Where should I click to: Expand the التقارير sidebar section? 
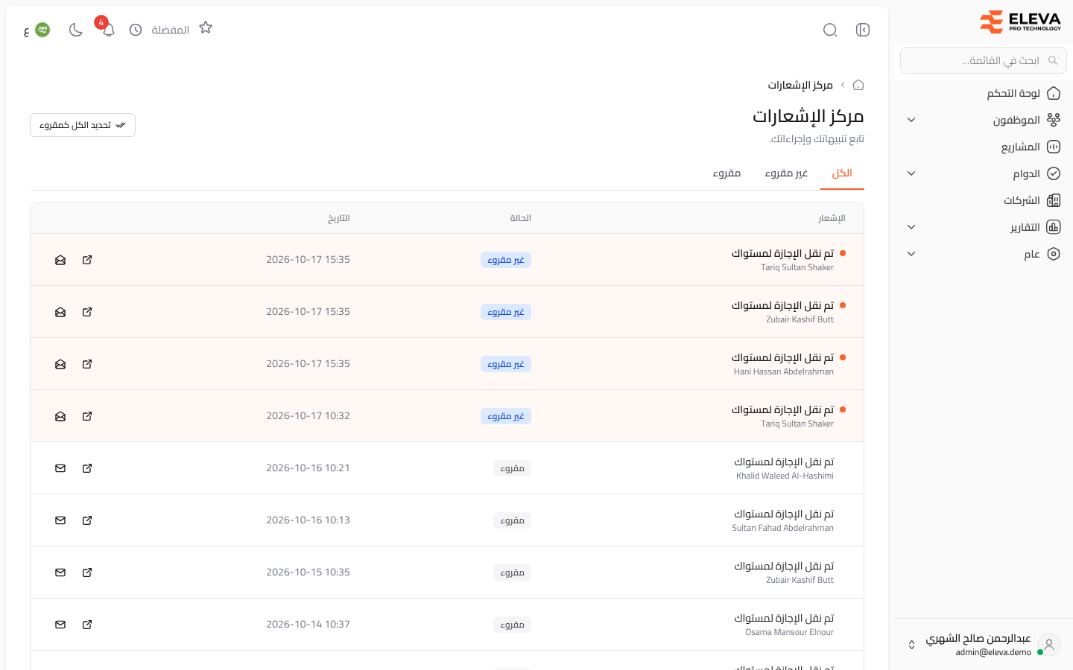[984, 227]
